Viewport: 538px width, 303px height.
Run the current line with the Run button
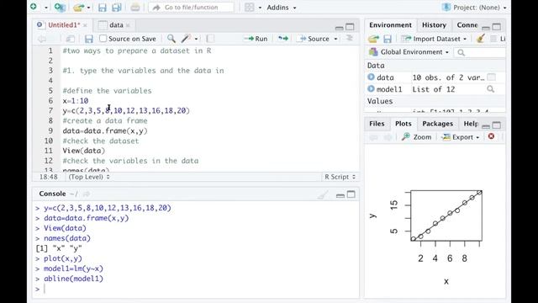coord(256,39)
